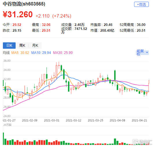The height and width of the screenshot is (147, 154).
Task: Click the 成交量 value 2.40万
Action: (x=79, y=25)
